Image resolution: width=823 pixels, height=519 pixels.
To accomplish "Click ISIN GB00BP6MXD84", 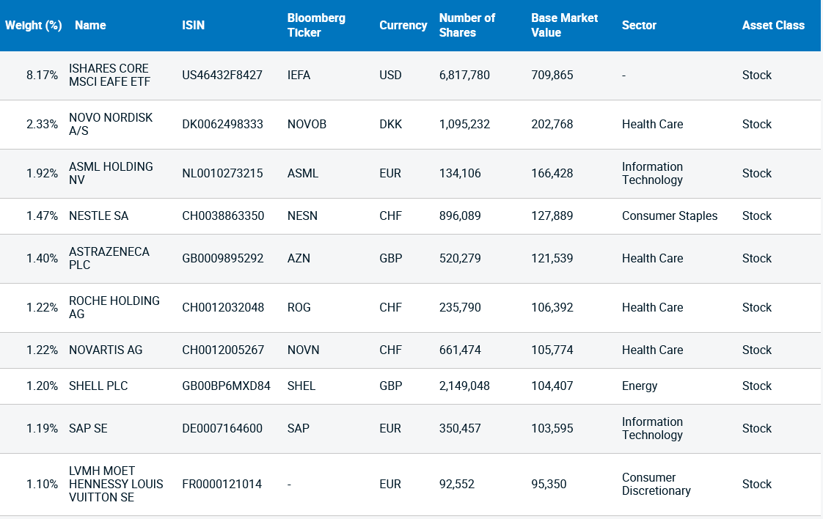I will click(x=226, y=386).
